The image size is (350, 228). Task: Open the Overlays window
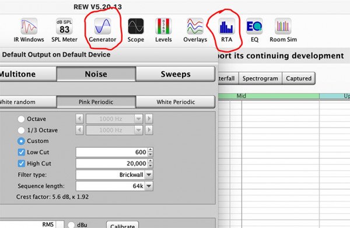click(195, 30)
